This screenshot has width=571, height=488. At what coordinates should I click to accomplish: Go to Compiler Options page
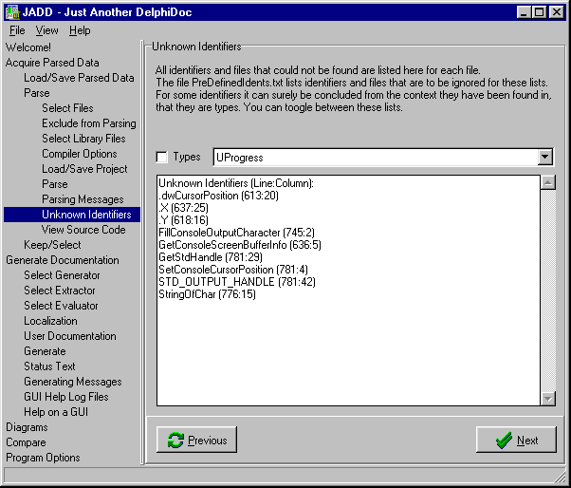pos(80,154)
